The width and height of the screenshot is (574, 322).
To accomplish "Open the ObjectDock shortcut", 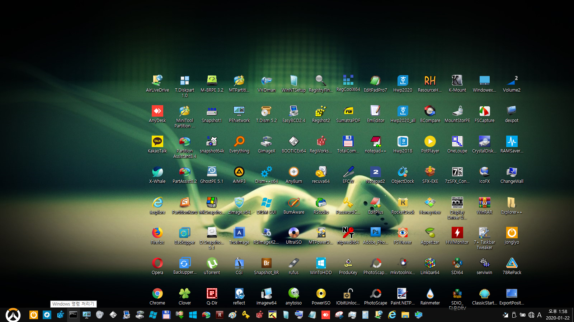I will coord(403,175).
